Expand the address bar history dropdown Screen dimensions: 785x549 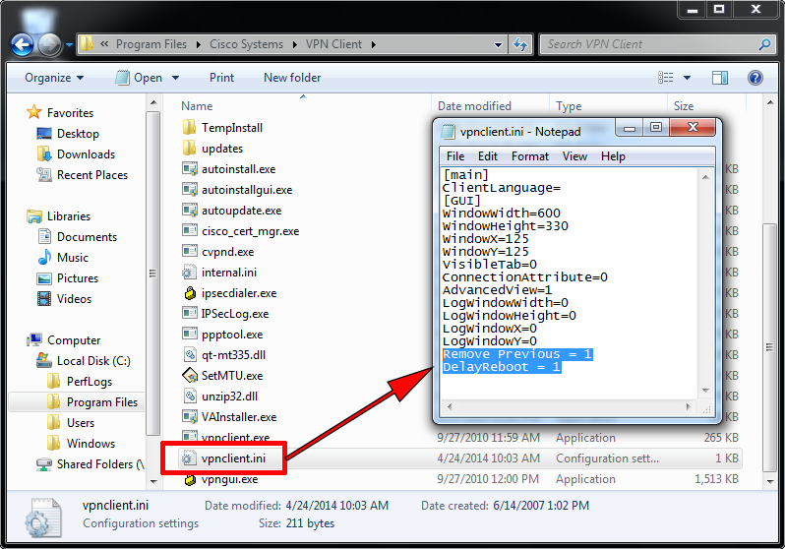pos(498,44)
